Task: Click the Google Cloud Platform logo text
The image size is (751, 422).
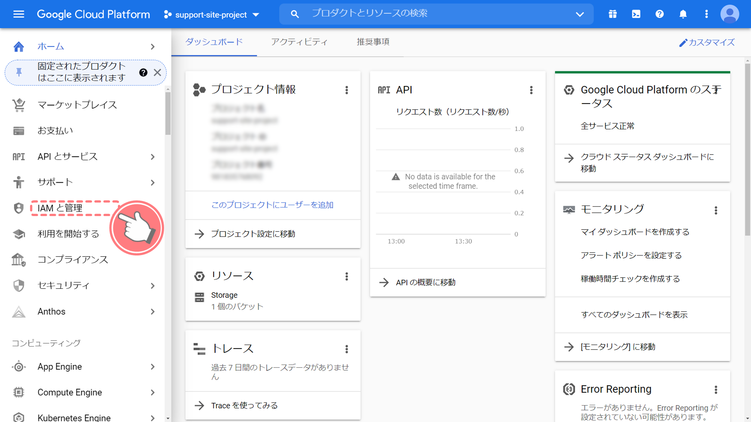Action: tap(93, 14)
